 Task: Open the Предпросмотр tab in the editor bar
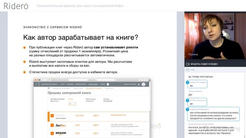point(81,84)
